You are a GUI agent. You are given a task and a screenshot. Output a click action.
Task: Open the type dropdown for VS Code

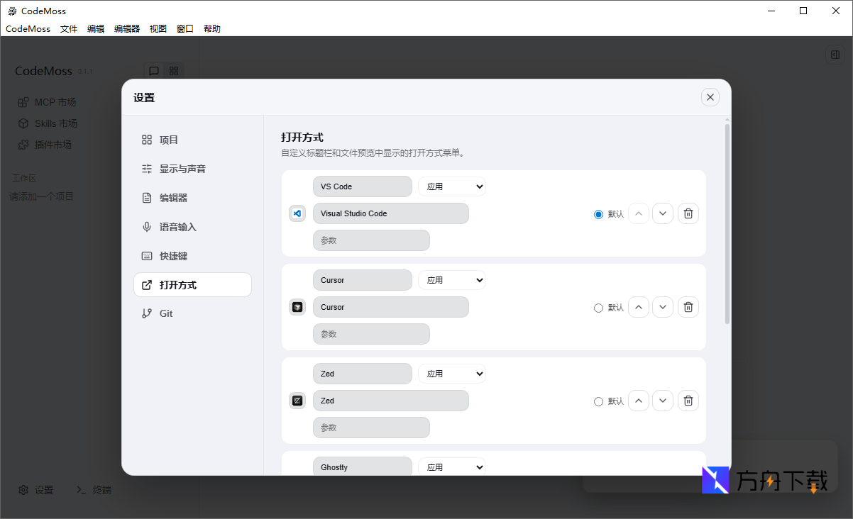click(x=451, y=186)
